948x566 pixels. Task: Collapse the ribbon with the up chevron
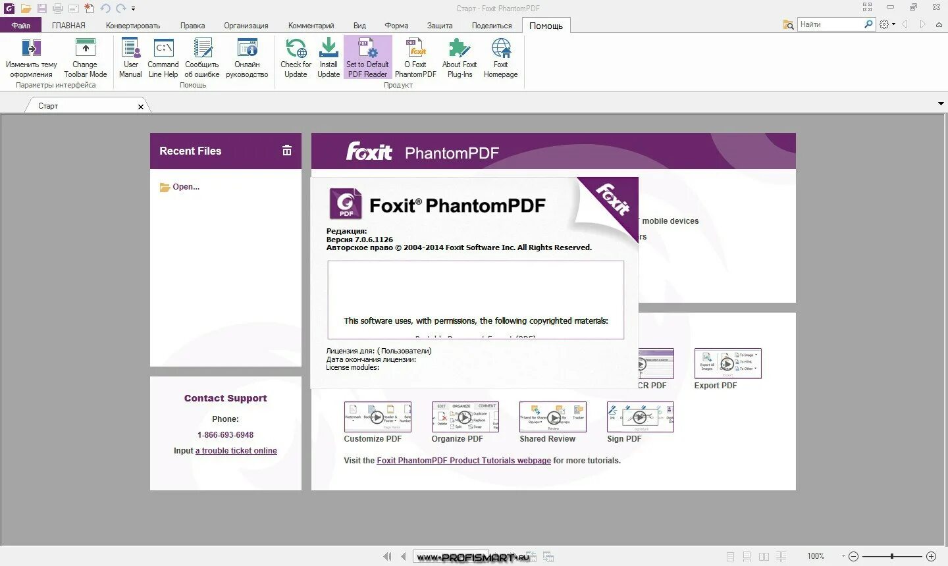click(x=938, y=24)
